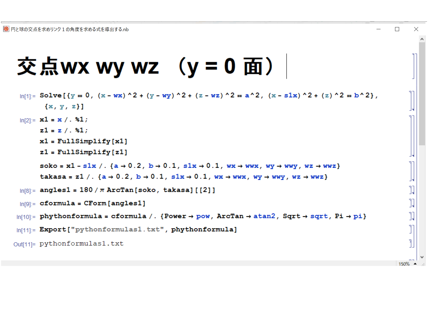Click the Mathematica notebook icon in title bar
430x322 pixels.
[6, 29]
